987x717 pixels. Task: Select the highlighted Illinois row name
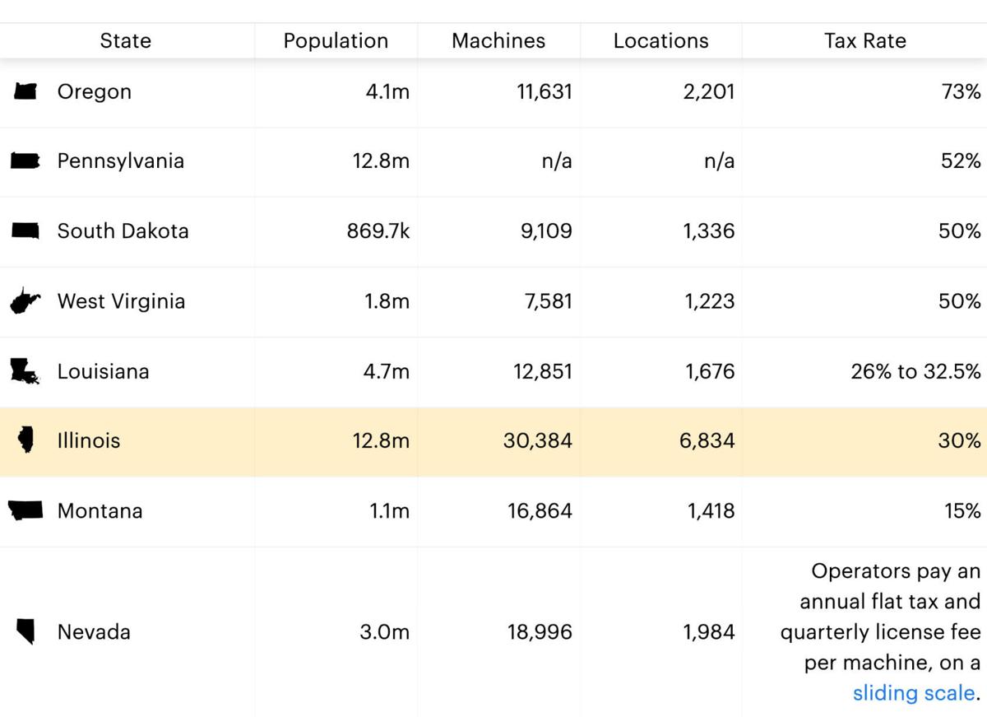[x=89, y=441]
